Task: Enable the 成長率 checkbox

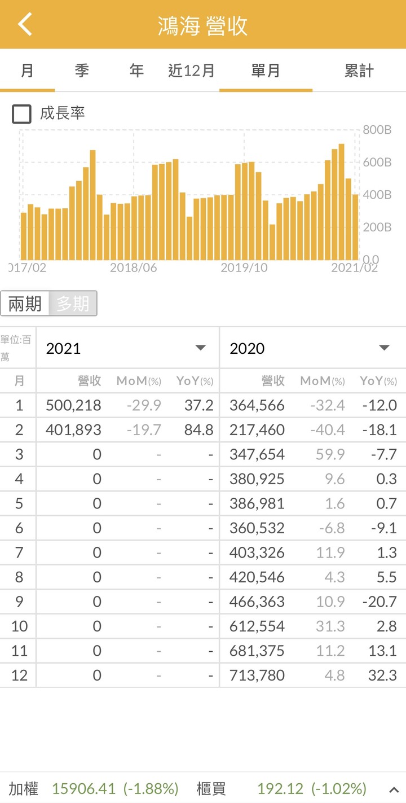Action: pos(22,114)
